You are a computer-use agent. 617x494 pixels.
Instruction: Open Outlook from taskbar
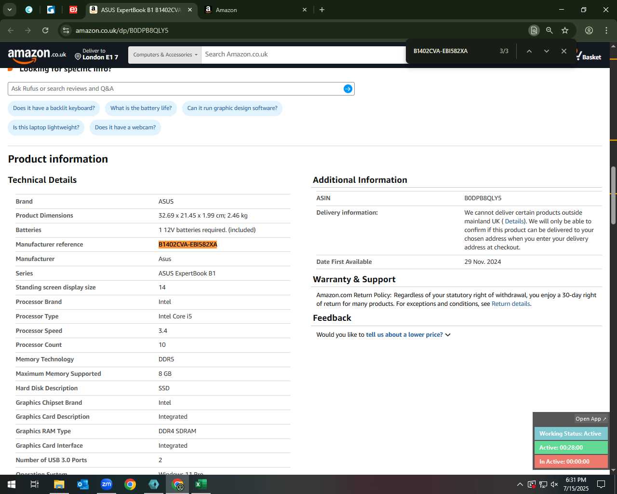point(83,484)
